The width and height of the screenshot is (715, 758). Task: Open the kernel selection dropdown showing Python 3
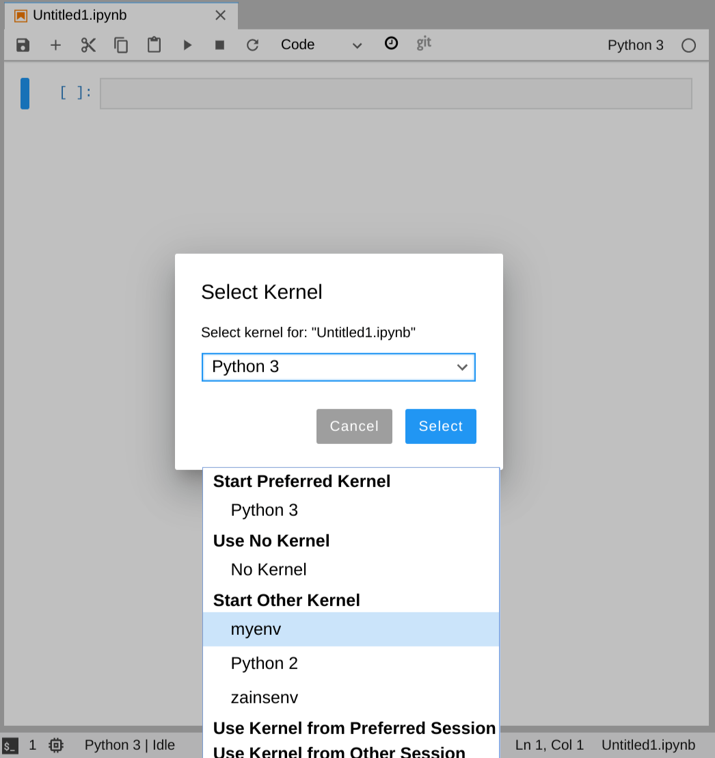(x=338, y=367)
